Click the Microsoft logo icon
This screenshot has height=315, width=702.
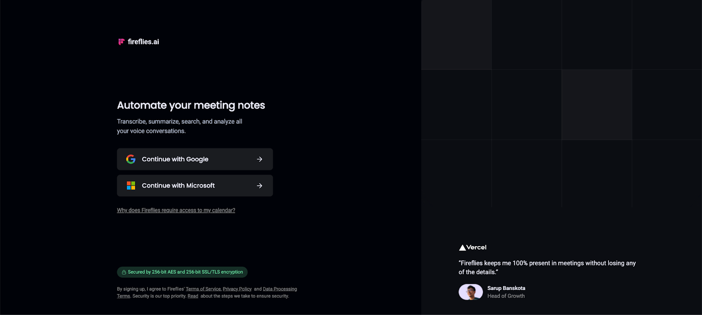[131, 186]
